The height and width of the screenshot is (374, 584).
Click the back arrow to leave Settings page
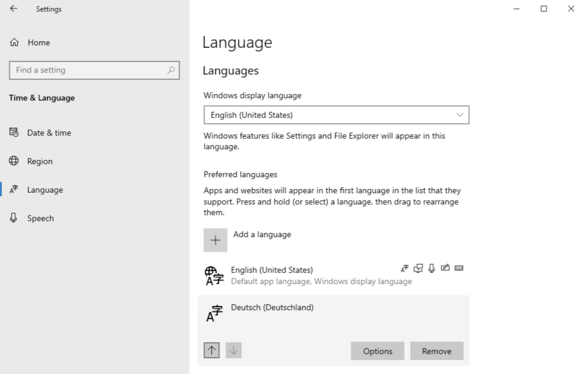14,9
